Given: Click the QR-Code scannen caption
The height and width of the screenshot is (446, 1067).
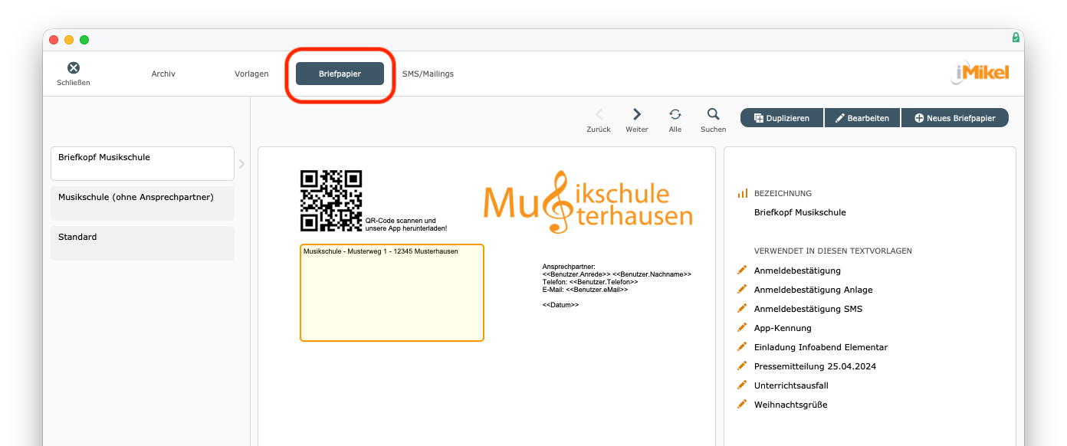Looking at the screenshot, I should 406,225.
